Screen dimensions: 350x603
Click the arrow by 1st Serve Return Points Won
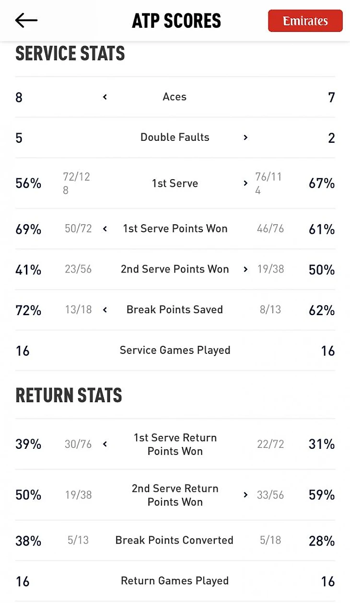pos(105,444)
